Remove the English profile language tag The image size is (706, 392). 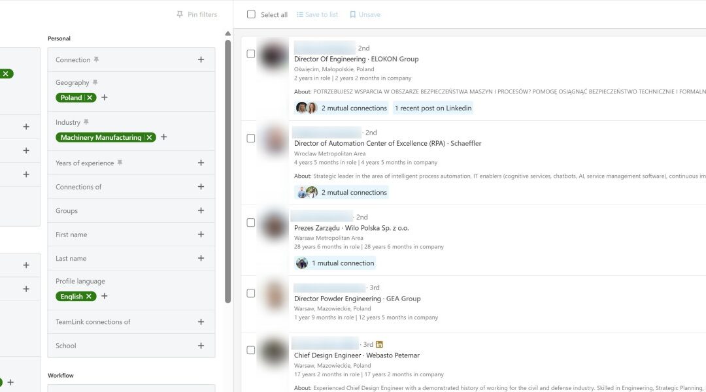click(x=88, y=296)
